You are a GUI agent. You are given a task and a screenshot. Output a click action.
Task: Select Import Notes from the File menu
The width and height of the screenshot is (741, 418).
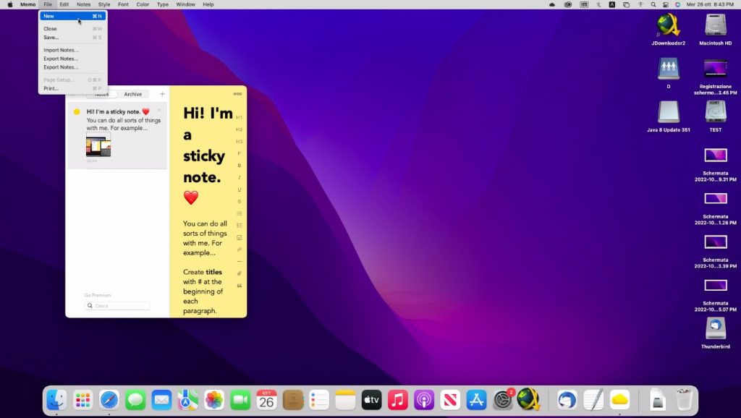tap(61, 50)
